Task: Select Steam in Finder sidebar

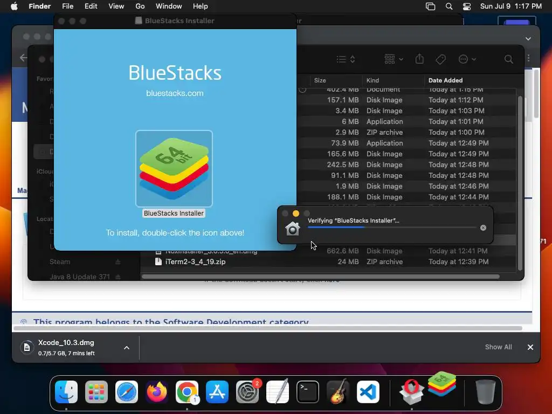Action: click(60, 262)
